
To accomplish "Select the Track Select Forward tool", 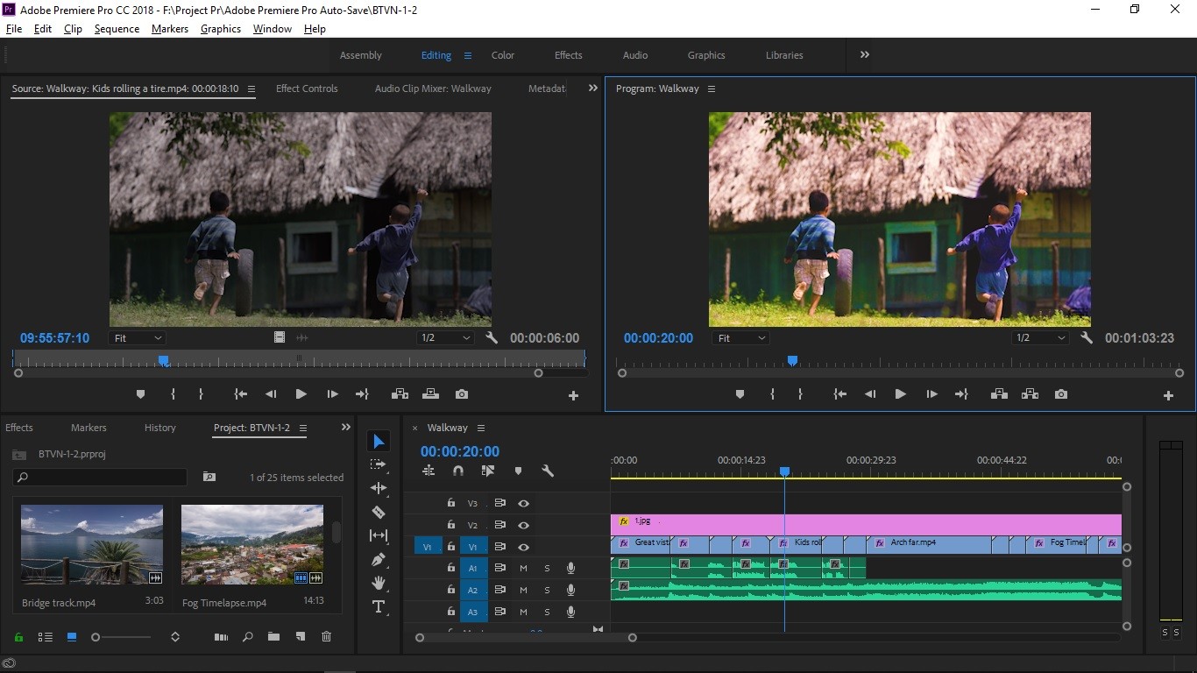I will coord(379,464).
